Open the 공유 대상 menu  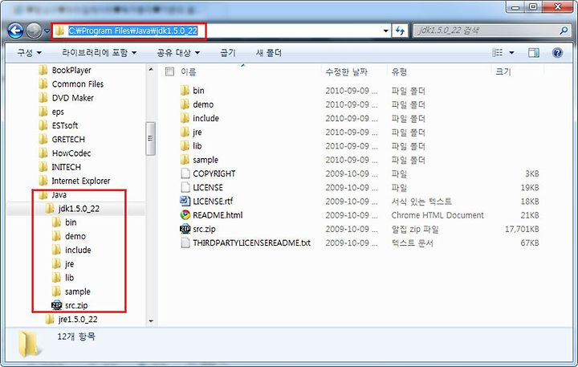pos(178,53)
